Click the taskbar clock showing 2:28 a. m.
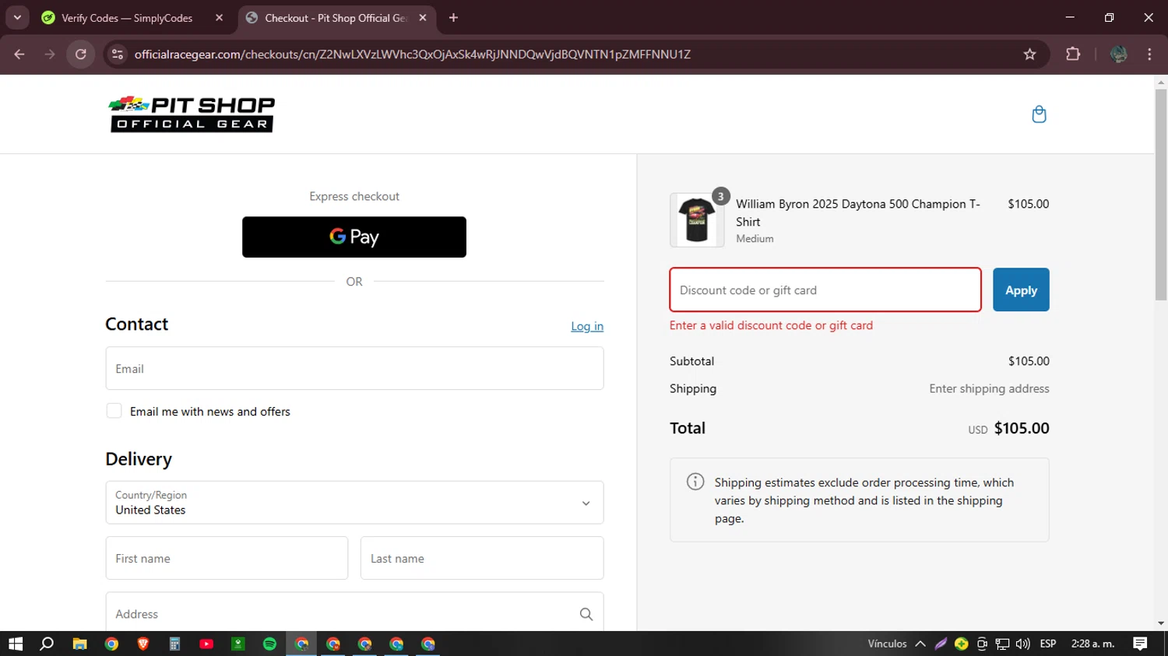This screenshot has width=1168, height=656. [1092, 644]
